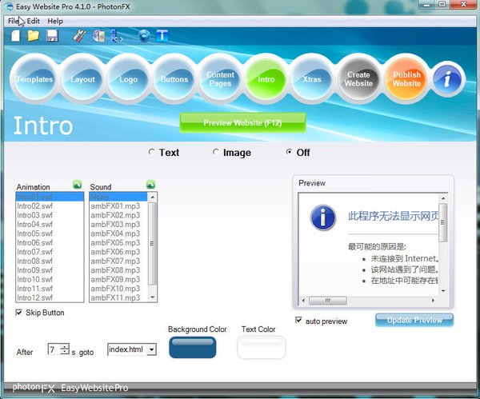The width and height of the screenshot is (480, 399).
Task: Go to the Layout step bubble
Action: [x=82, y=79]
